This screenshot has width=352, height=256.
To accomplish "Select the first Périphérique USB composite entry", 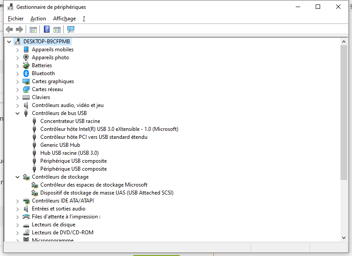I will (73, 161).
